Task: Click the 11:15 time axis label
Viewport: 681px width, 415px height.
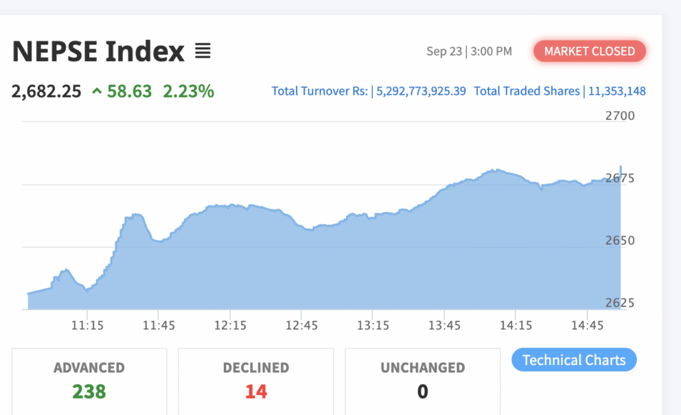Action: 87,325
